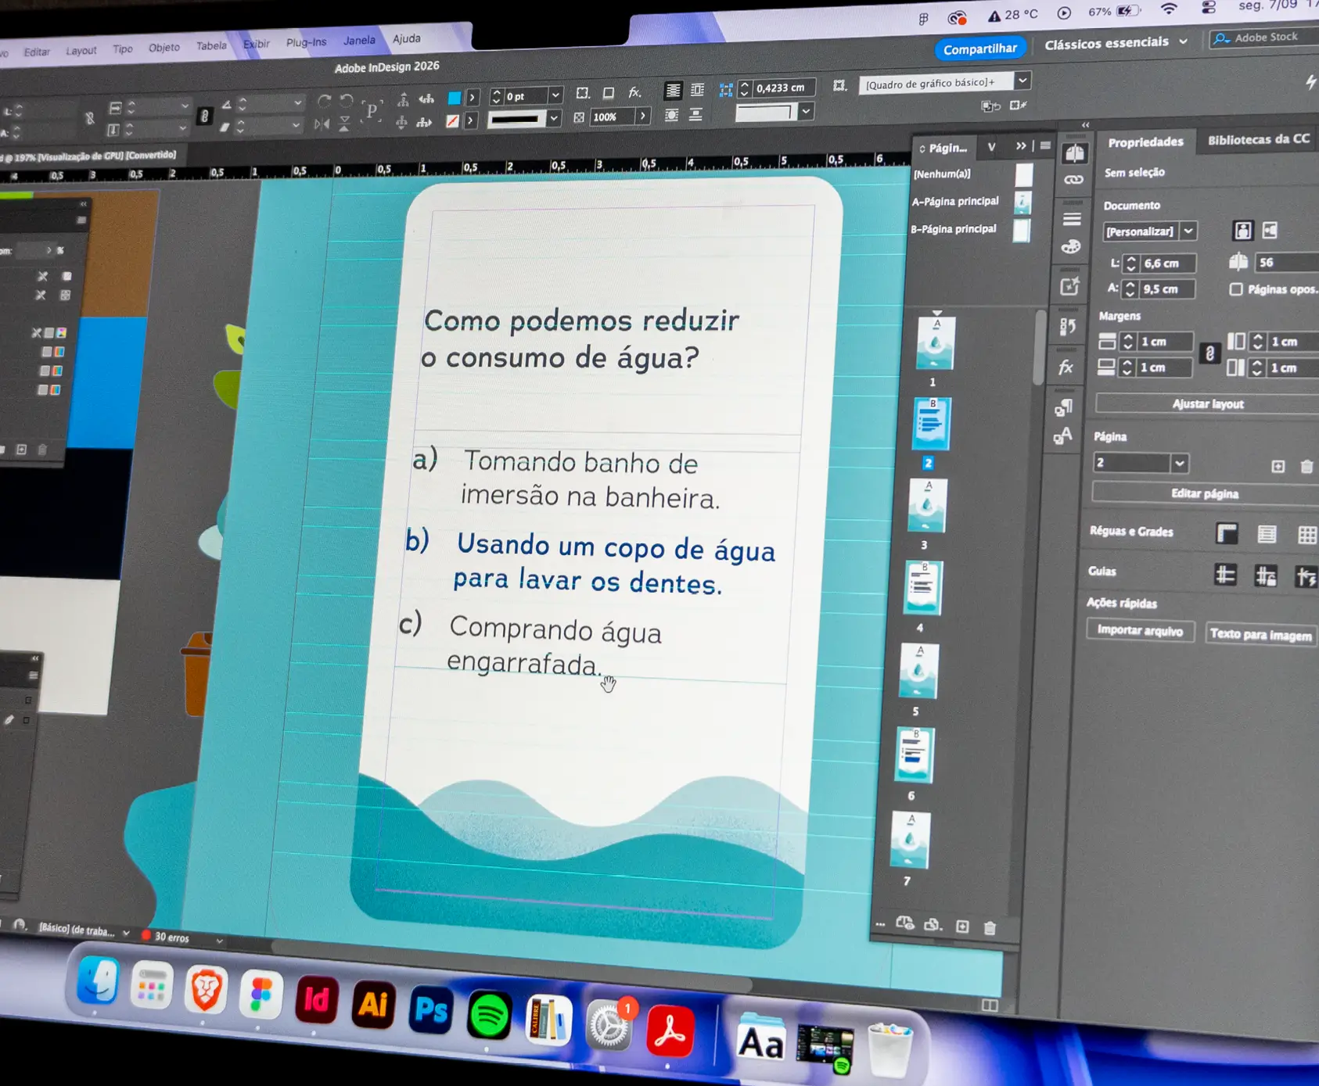Click the Stroke panel lines icon
Screen dimensions: 1319x1086
[x=1073, y=220]
